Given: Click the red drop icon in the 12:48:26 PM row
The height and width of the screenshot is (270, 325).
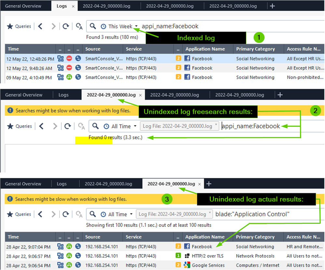Looking at the screenshot, I should click(69, 59).
